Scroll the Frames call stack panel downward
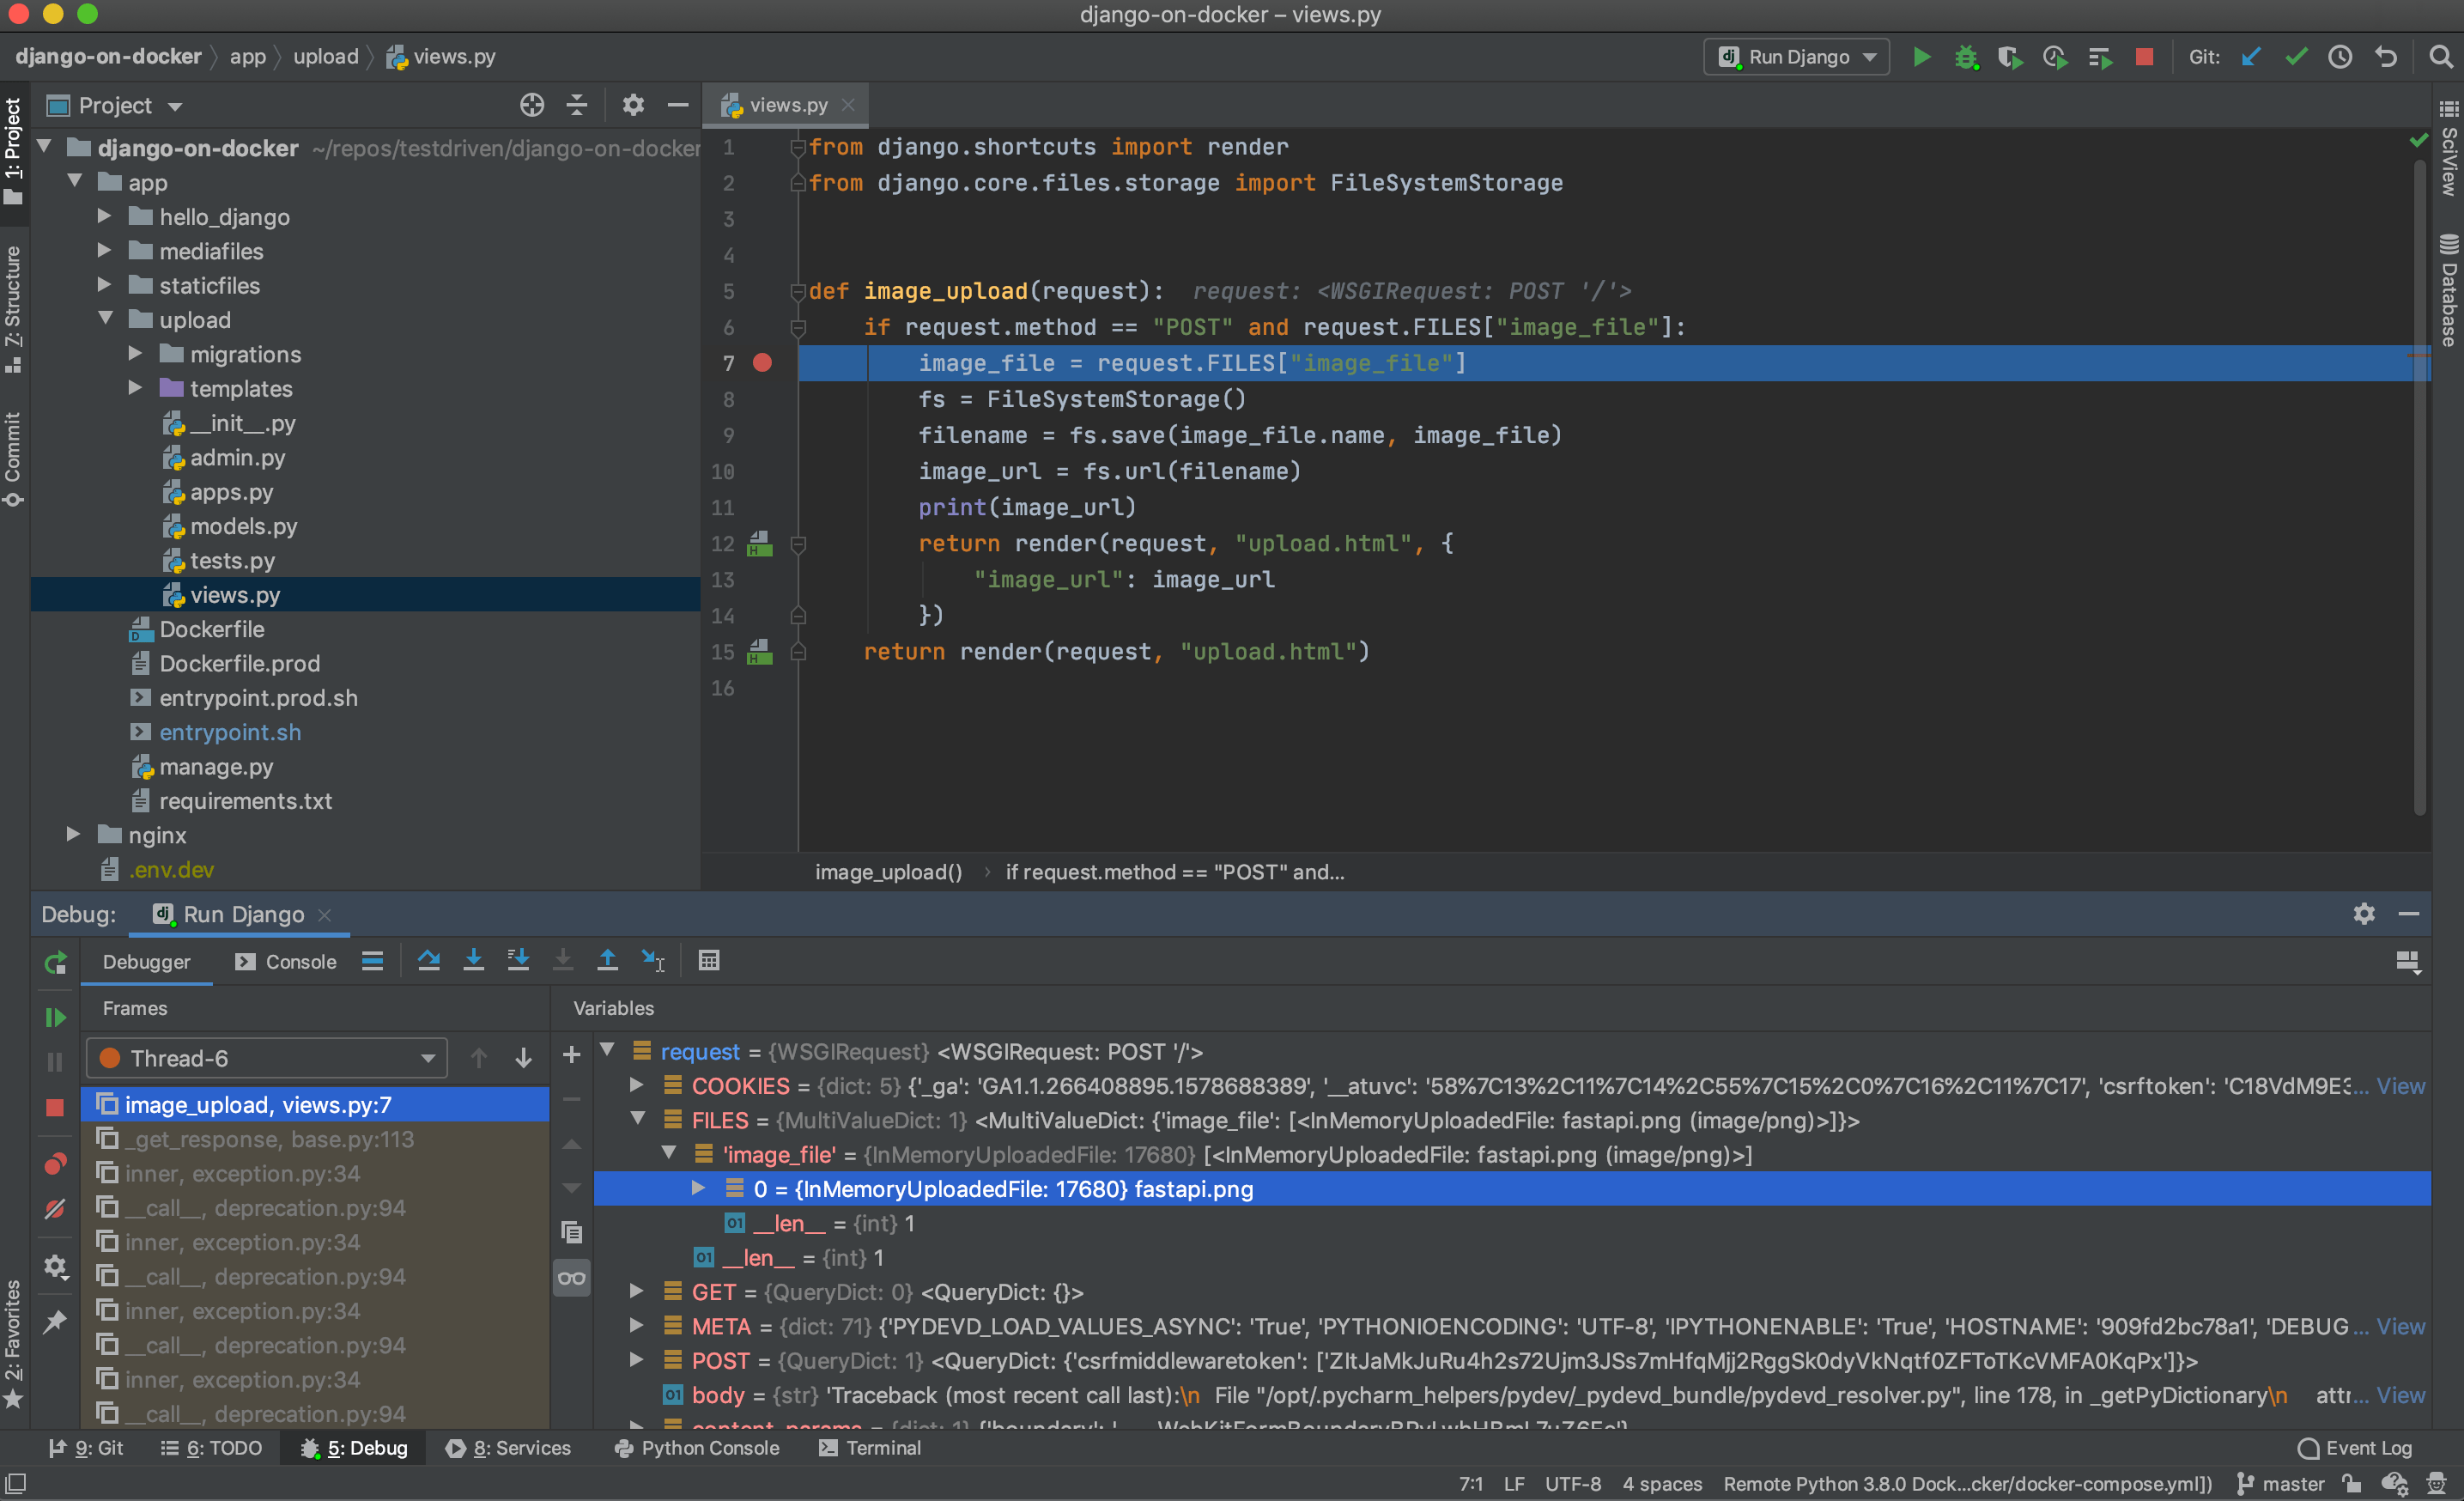Viewport: 2464px width, 1501px height. [x=525, y=1058]
